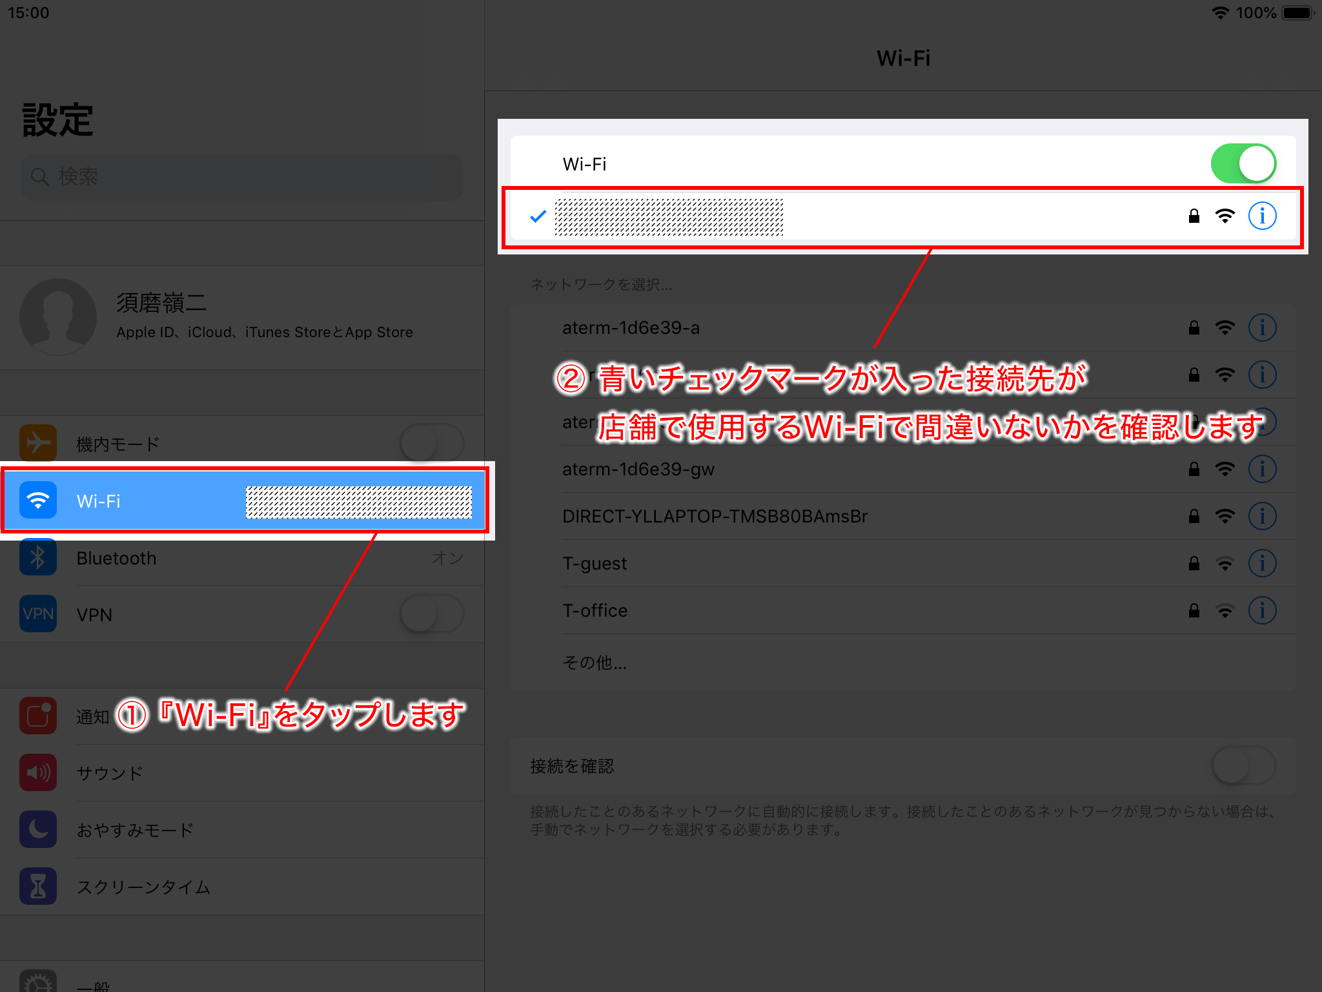
Task: Open info icon for T-guest
Action: tap(1262, 563)
